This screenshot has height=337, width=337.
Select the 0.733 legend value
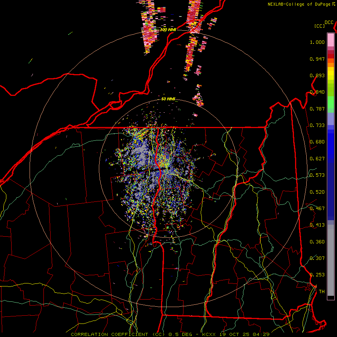pyautogui.click(x=317, y=125)
